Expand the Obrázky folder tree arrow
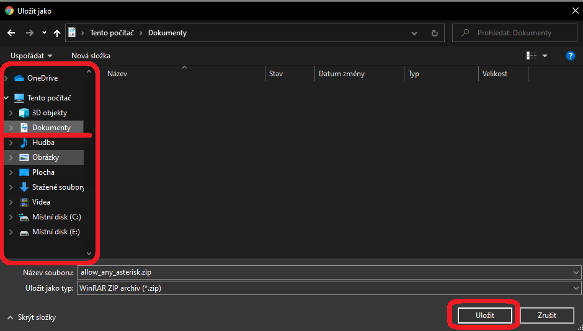 tap(11, 157)
